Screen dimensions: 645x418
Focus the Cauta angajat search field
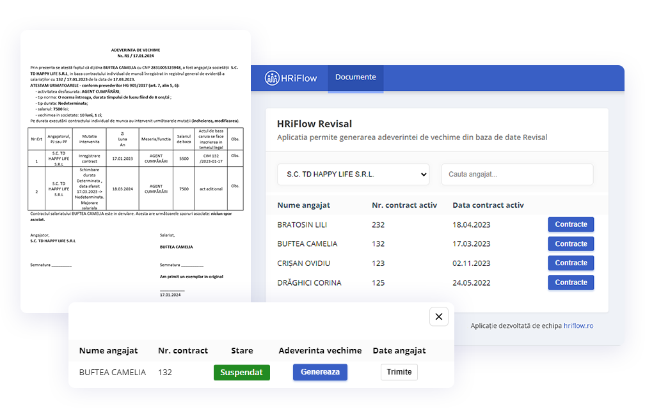[517, 174]
